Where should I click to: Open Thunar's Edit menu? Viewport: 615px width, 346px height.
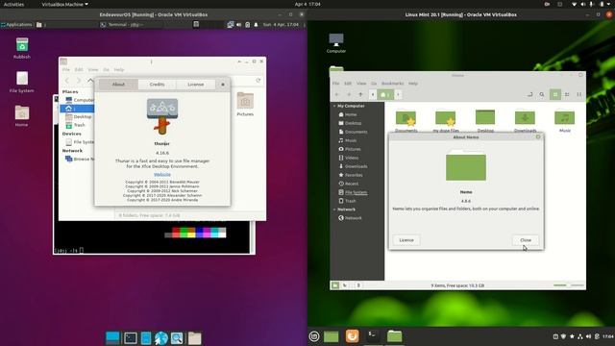click(79, 70)
